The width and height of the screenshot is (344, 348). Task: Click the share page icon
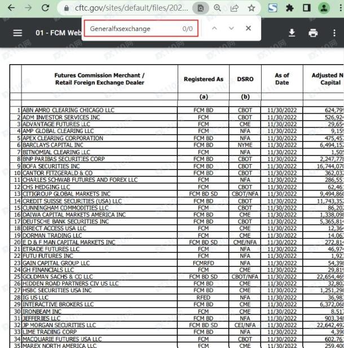235,8
